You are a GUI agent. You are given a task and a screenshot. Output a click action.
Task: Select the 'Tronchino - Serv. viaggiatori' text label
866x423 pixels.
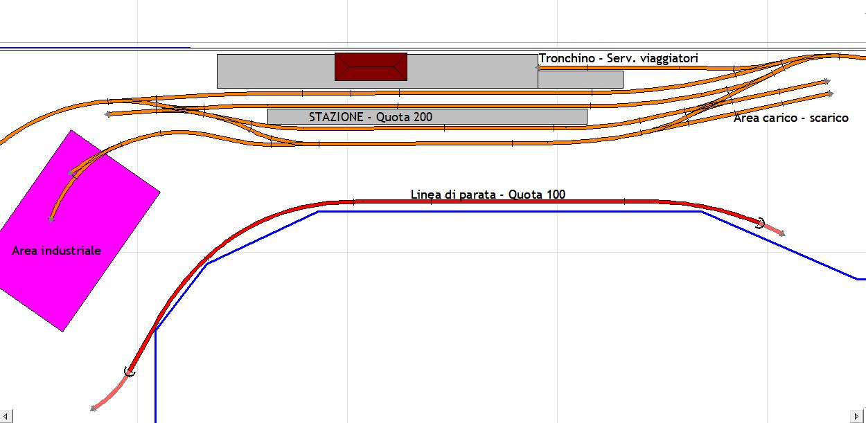(x=618, y=59)
